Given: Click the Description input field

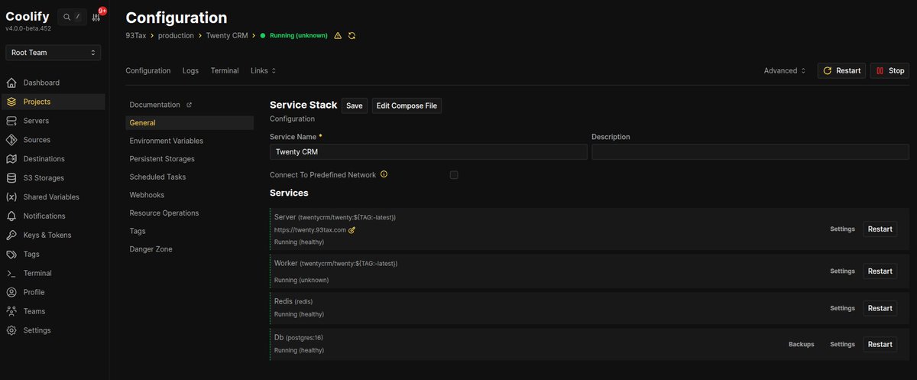Looking at the screenshot, I should point(750,151).
